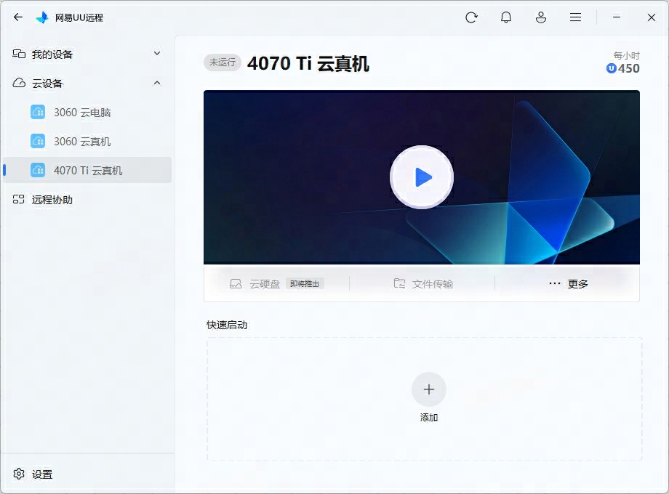Screen dimensions: 669x494
Task: Go back with the left arrow
Action: tap(18, 17)
